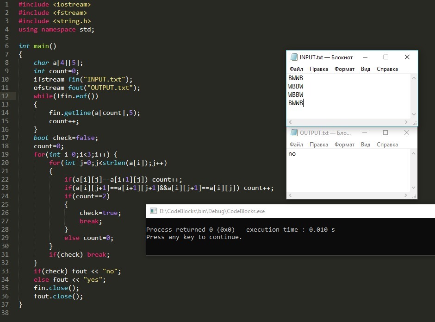
Task: Click 'if(check) break;' code line
Action: click(x=79, y=254)
